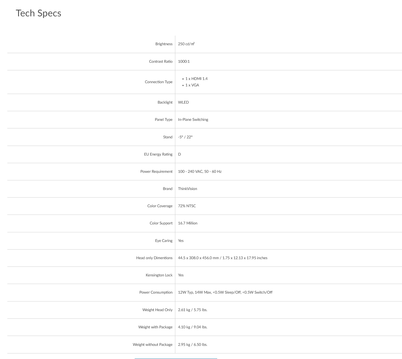402x359 pixels.
Task: Click the Brightness spec label
Action: pyautogui.click(x=164, y=44)
